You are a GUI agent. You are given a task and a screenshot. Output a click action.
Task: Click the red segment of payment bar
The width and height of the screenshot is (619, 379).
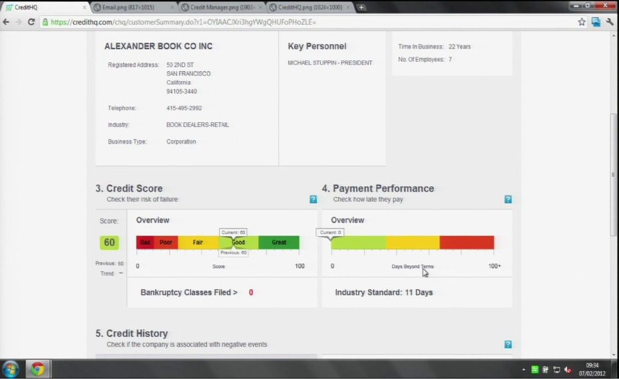click(467, 242)
